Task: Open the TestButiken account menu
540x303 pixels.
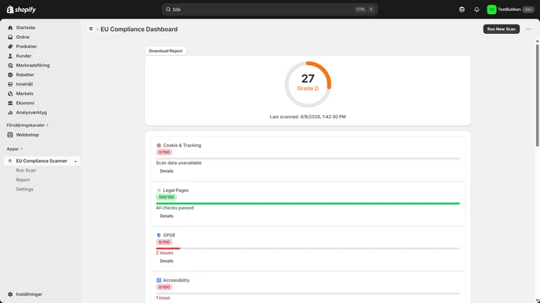Action: (510, 9)
